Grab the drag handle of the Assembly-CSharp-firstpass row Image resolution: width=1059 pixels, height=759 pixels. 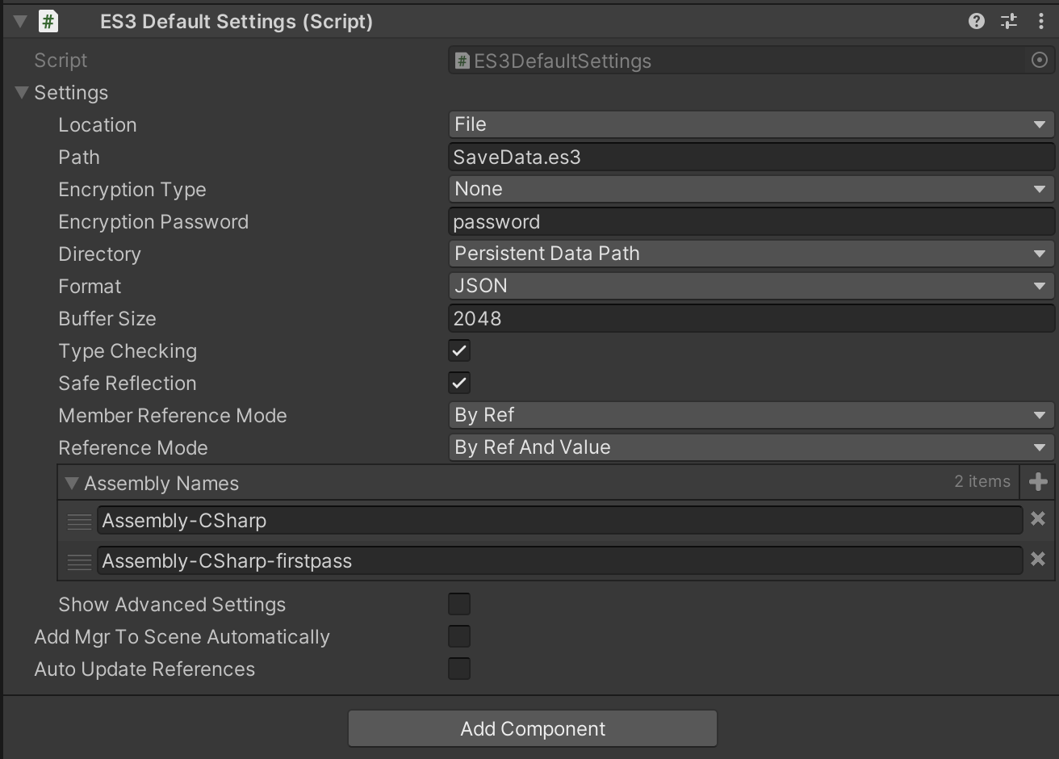79,562
